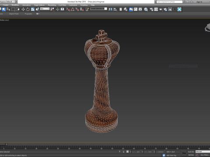Click Add Time Tag text
Screen dimensions: 210x157
pos(171,155)
